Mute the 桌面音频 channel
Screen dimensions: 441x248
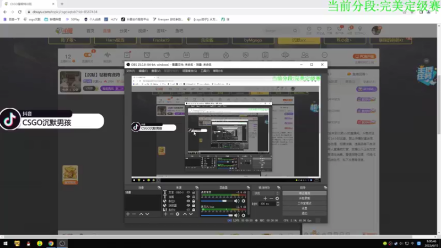click(x=237, y=201)
